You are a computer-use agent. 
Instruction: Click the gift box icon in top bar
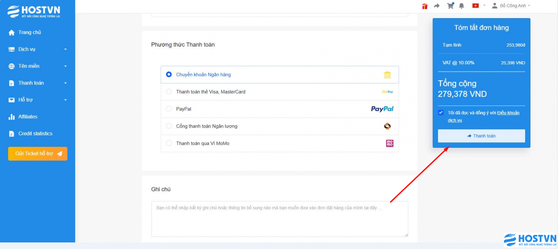425,6
